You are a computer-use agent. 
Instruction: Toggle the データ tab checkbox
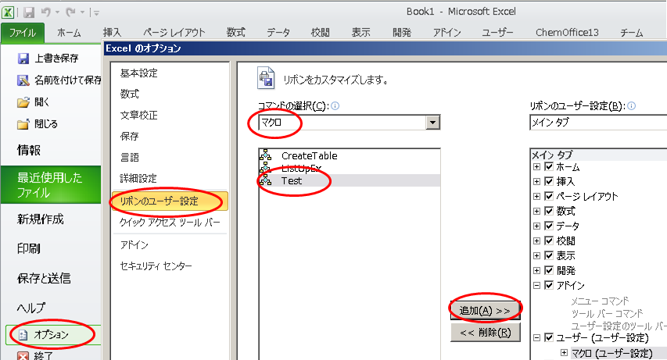(549, 226)
